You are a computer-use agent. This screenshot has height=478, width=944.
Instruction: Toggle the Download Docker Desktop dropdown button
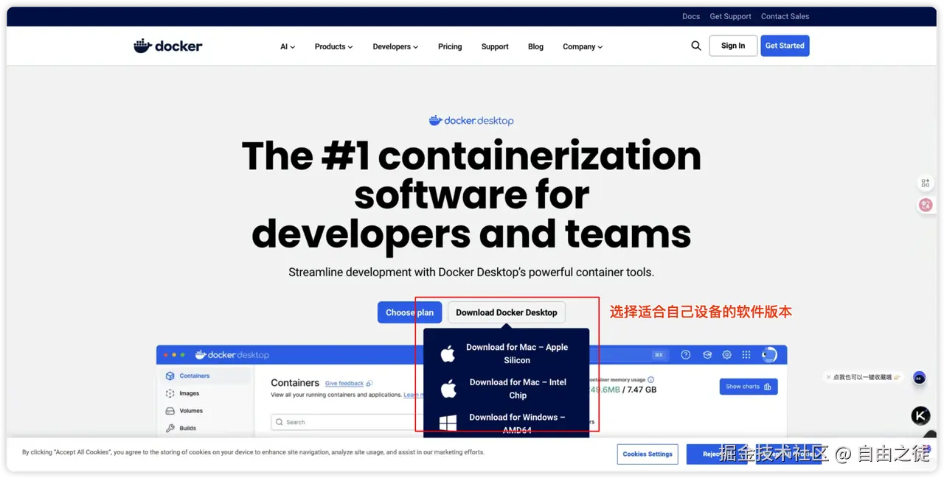point(507,312)
